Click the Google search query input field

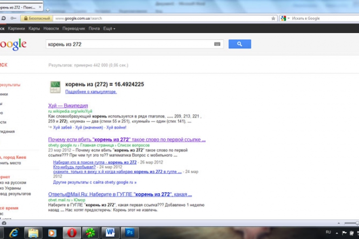tap(128, 44)
